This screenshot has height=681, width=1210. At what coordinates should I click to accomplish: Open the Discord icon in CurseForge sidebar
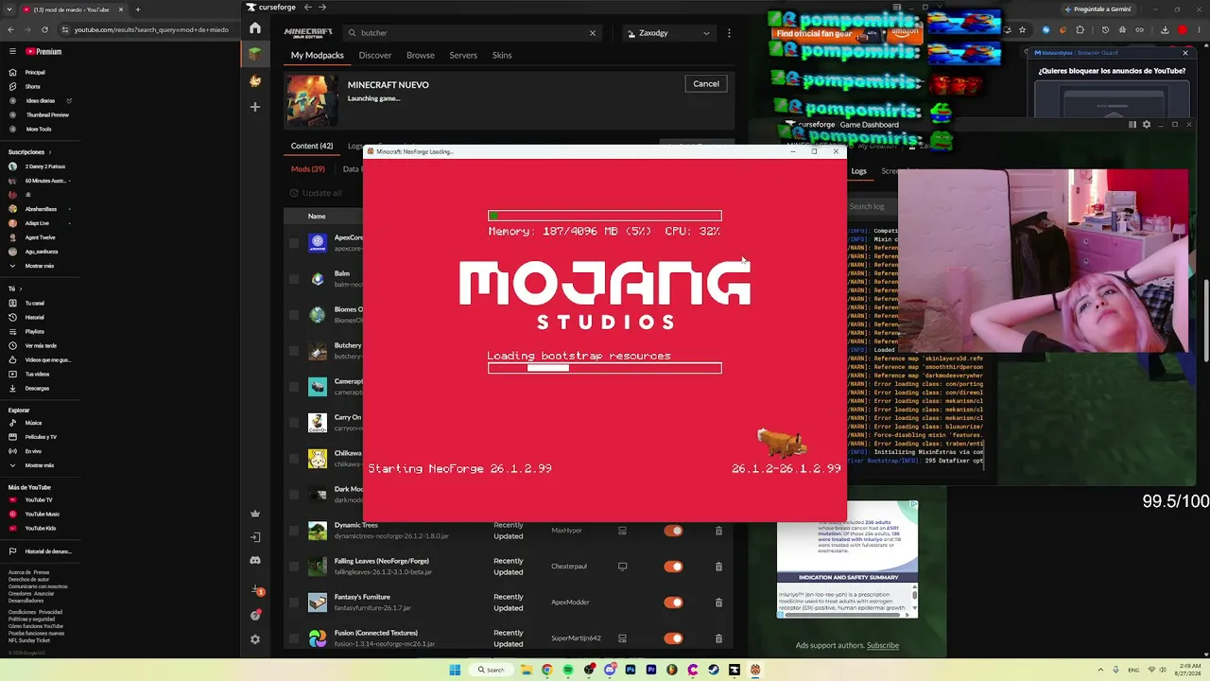[255, 561]
